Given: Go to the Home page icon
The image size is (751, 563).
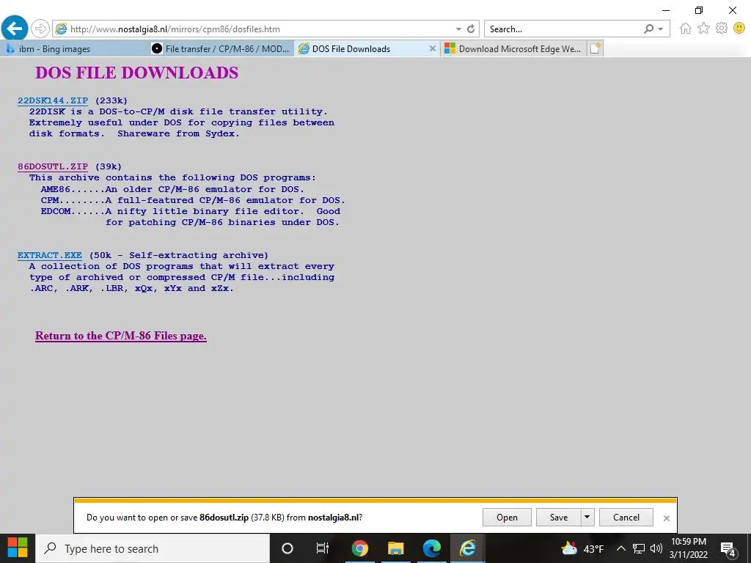Looking at the screenshot, I should [x=686, y=29].
